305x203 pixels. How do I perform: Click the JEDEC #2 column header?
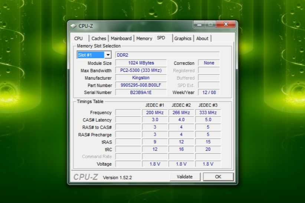[x=181, y=105]
